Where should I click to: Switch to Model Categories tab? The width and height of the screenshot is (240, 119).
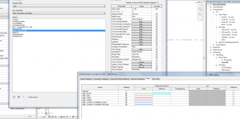[86, 79]
